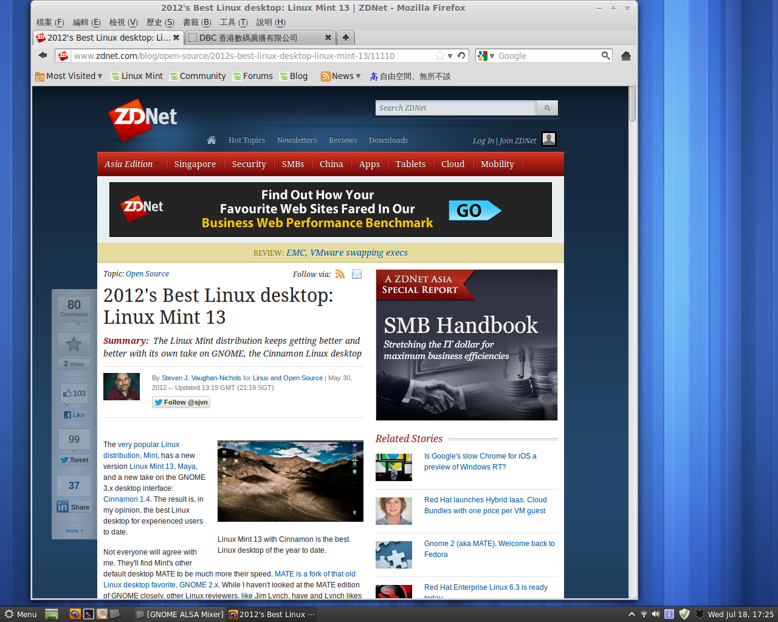The image size is (778, 622).
Task: Open the Tablets nav section
Action: [410, 164]
